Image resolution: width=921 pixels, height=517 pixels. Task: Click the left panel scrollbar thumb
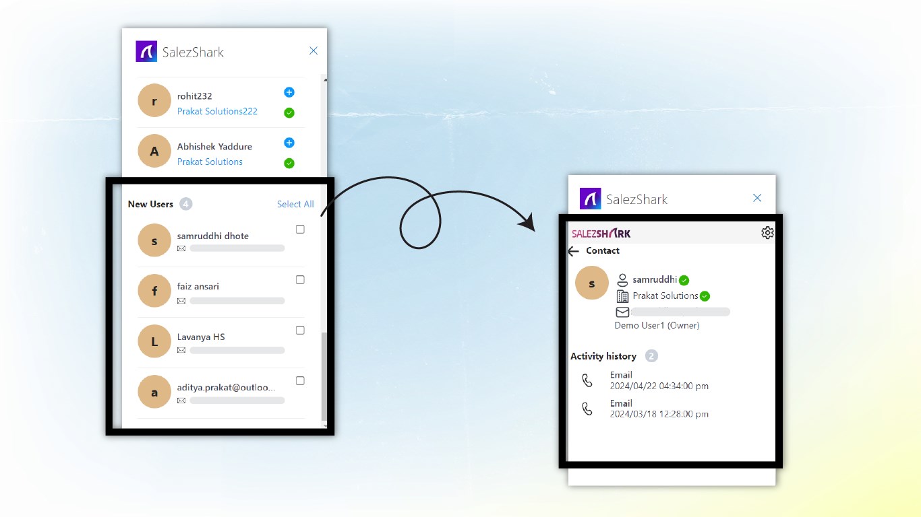[x=324, y=376]
